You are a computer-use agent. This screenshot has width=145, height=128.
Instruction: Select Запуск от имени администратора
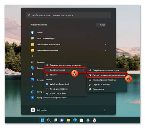click(107, 75)
